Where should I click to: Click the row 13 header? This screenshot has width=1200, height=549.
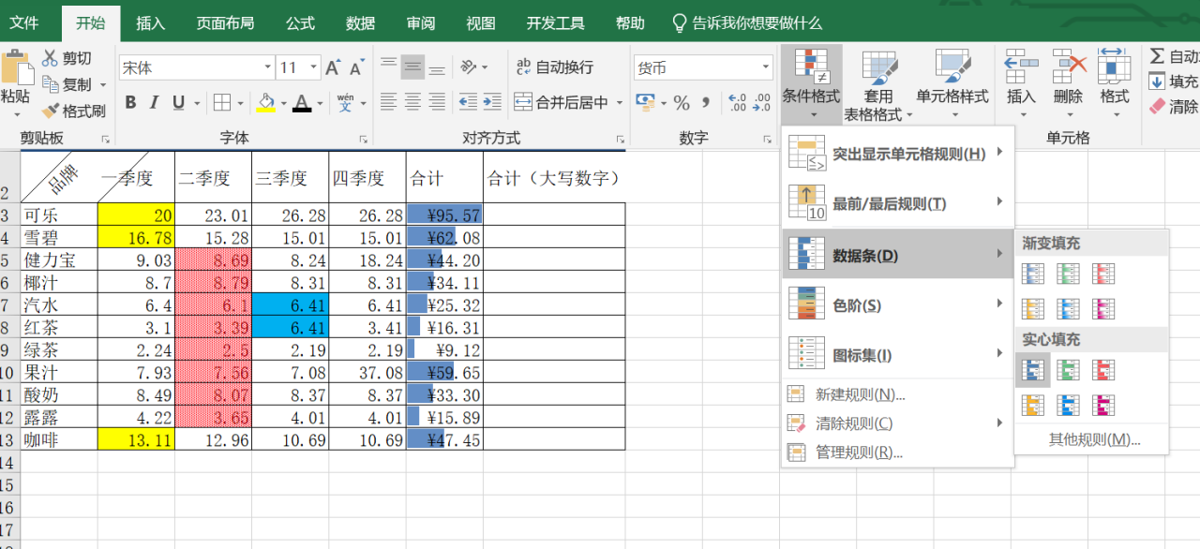8,439
